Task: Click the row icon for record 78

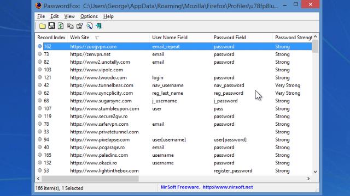Action: coord(40,124)
